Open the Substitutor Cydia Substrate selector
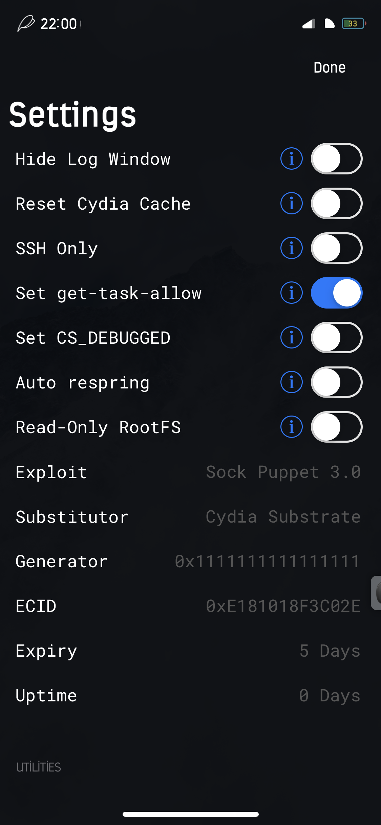 190,516
